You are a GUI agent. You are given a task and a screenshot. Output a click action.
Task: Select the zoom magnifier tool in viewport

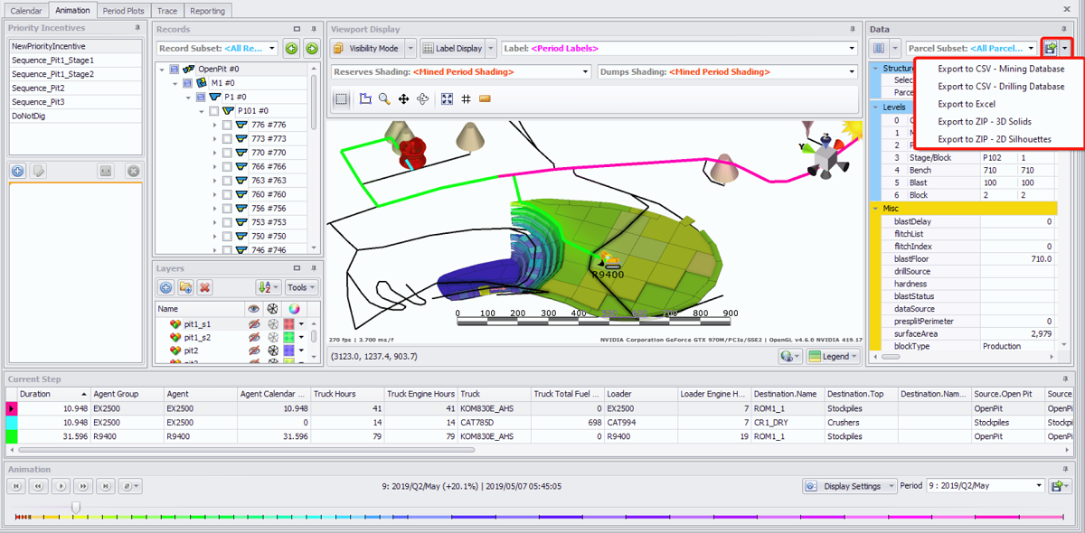[384, 99]
